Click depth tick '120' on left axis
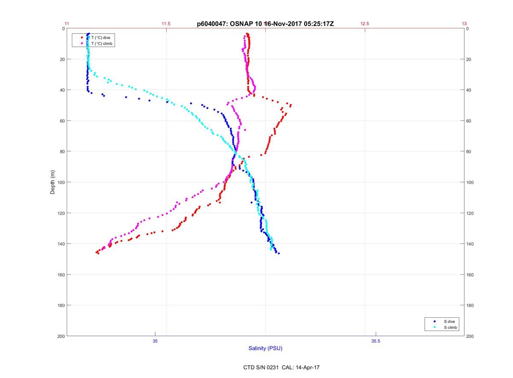This screenshot has width=513, height=378. [x=61, y=213]
